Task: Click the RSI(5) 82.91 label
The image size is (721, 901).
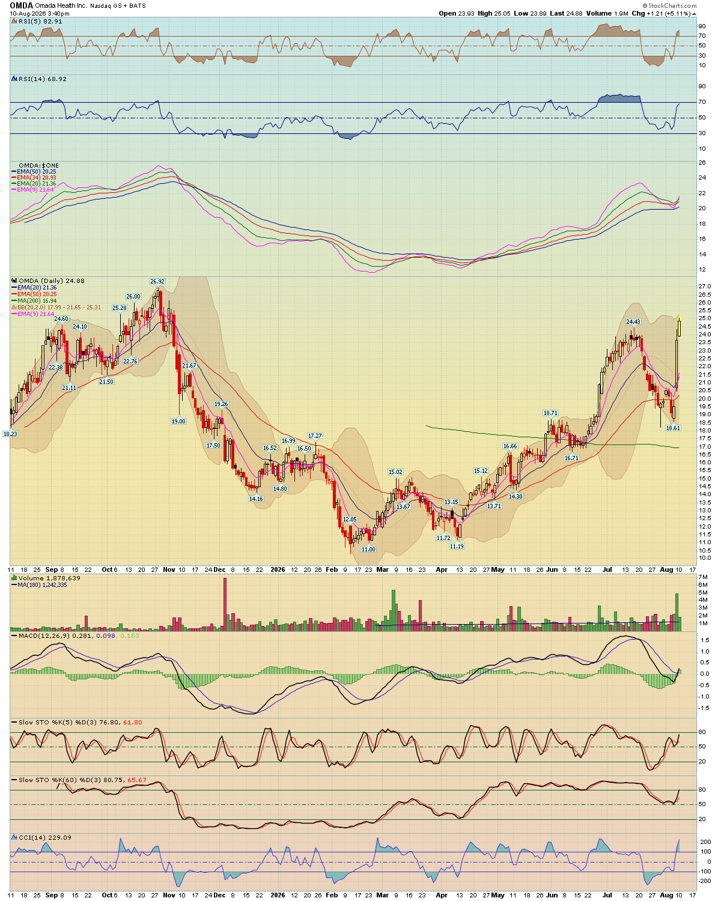Action: 40,21
